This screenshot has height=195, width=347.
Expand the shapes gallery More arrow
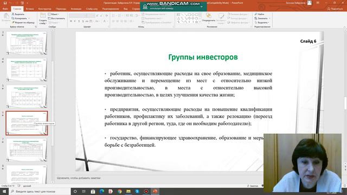200,22
